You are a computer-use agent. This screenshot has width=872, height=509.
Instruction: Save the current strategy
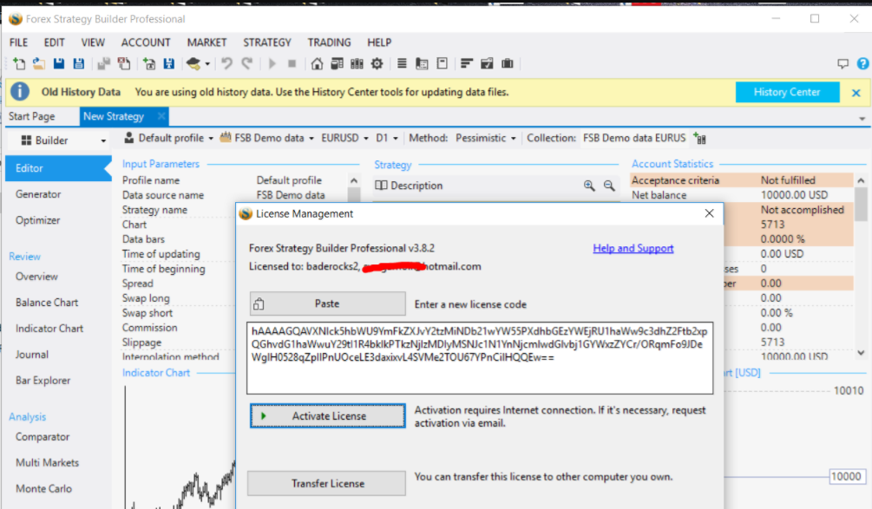point(58,63)
